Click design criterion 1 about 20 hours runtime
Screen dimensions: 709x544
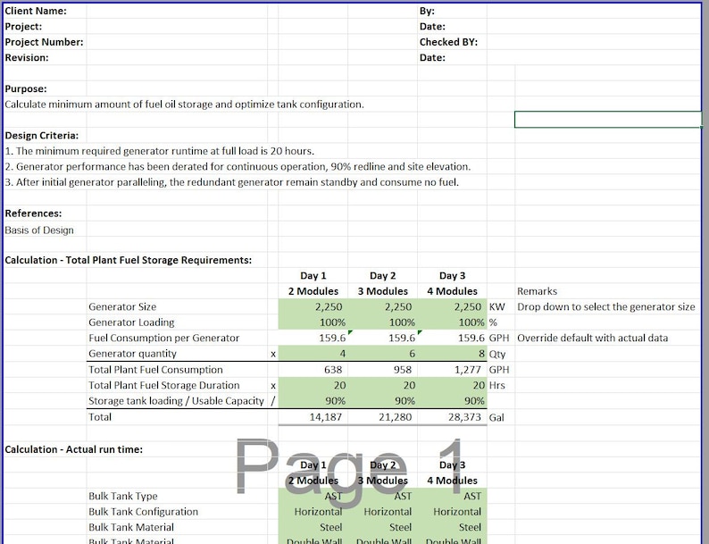(x=160, y=151)
